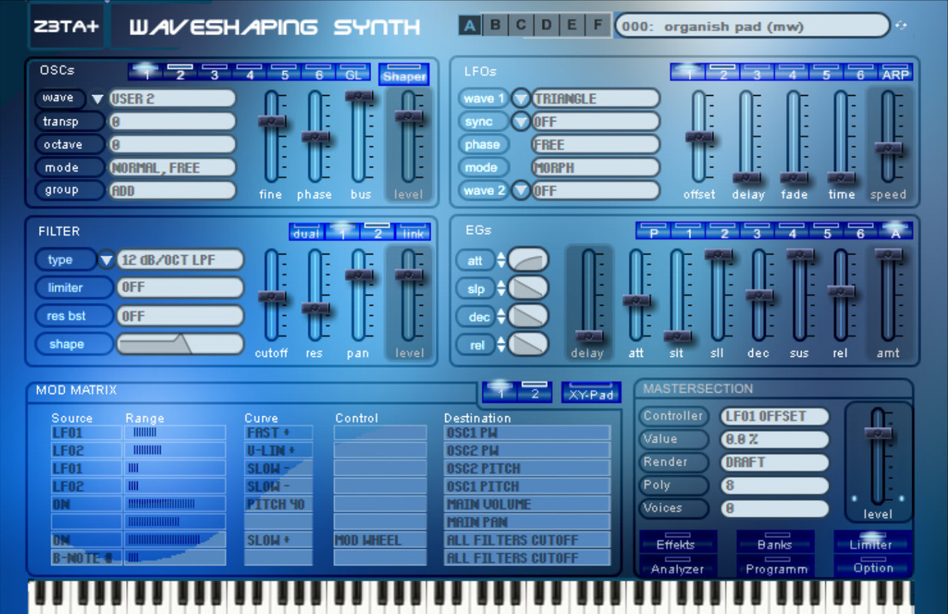Select envelope generator tab P
Screen dimensions: 948x614
(654, 231)
